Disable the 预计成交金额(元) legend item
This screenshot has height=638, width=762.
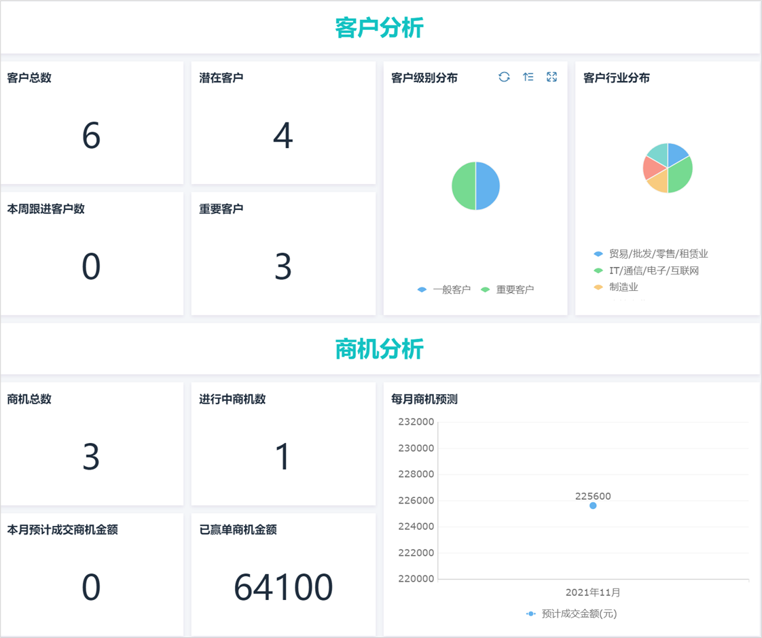(x=579, y=613)
